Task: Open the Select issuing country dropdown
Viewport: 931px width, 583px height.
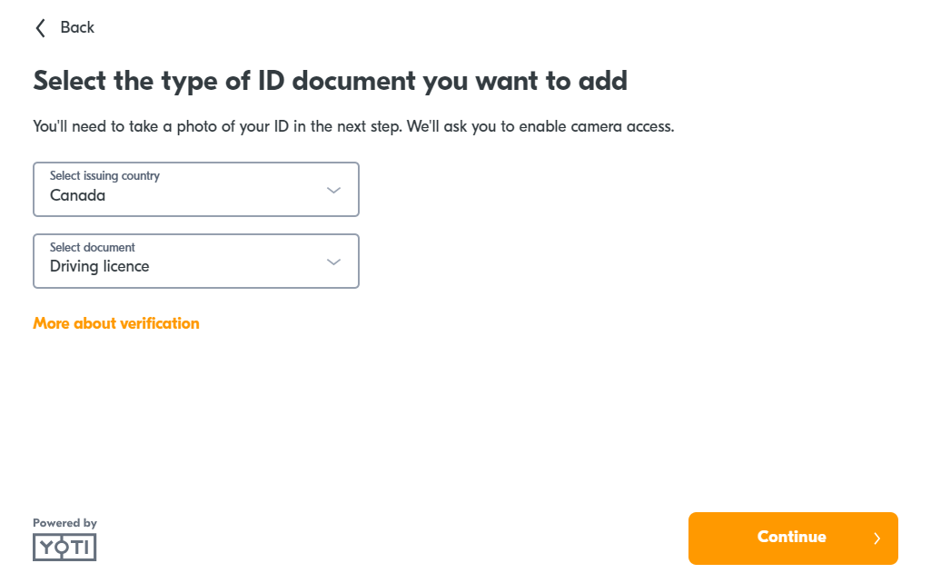Action: (x=196, y=190)
